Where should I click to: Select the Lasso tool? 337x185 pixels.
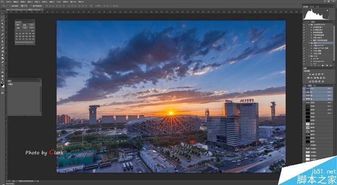click(3, 20)
